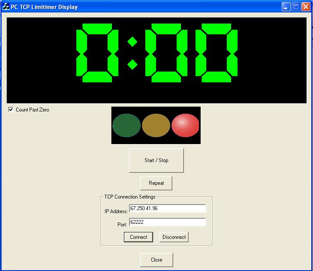Viewport: 313px width, 271px height.
Task: Click the minutes digit on the timer display
Action: [x=97, y=53]
